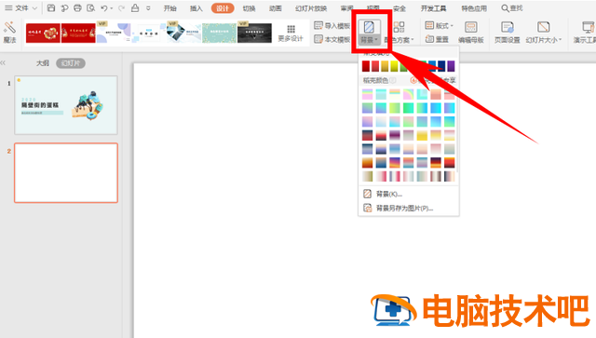596x338 pixels.
Task: Pick the purple gradient color swatch
Action: point(451,66)
